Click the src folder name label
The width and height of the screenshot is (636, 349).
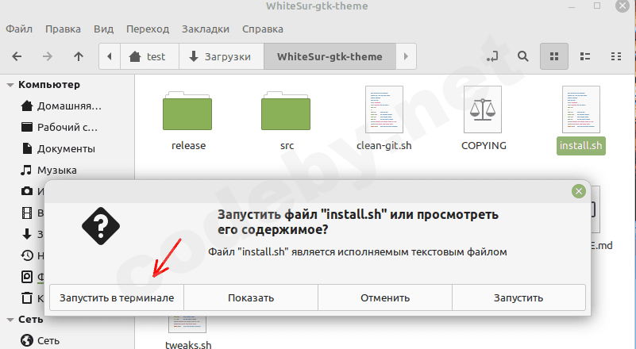287,145
